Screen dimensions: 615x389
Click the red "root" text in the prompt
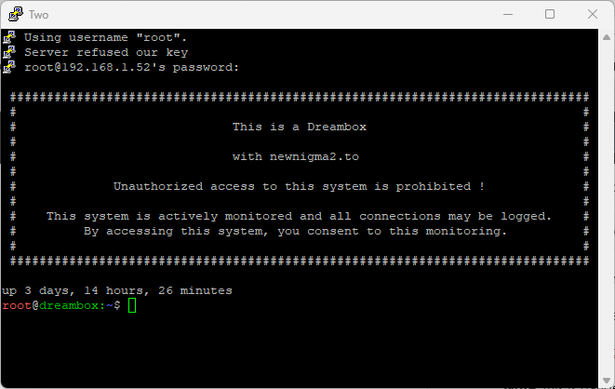pos(17,305)
